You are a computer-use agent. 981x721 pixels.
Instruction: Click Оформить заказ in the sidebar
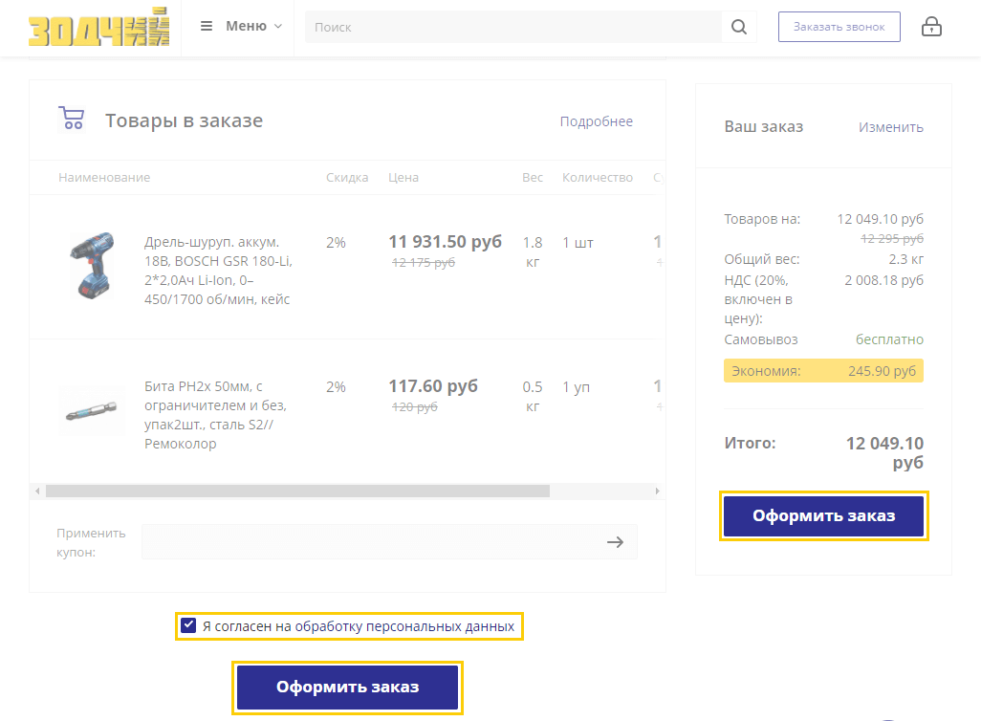point(823,516)
